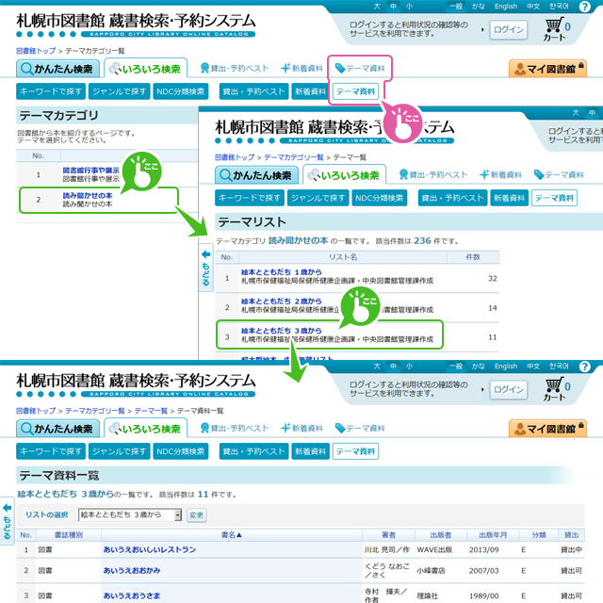Open the かんたん検索 tab on the テーマリスト page
603x603 pixels.
tap(256, 175)
